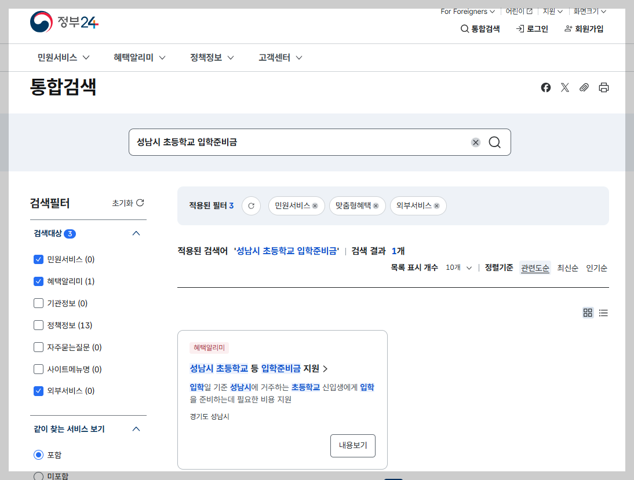The height and width of the screenshot is (480, 634).
Task: Remove the 맞춤형혜택 filter chip
Action: pos(376,206)
